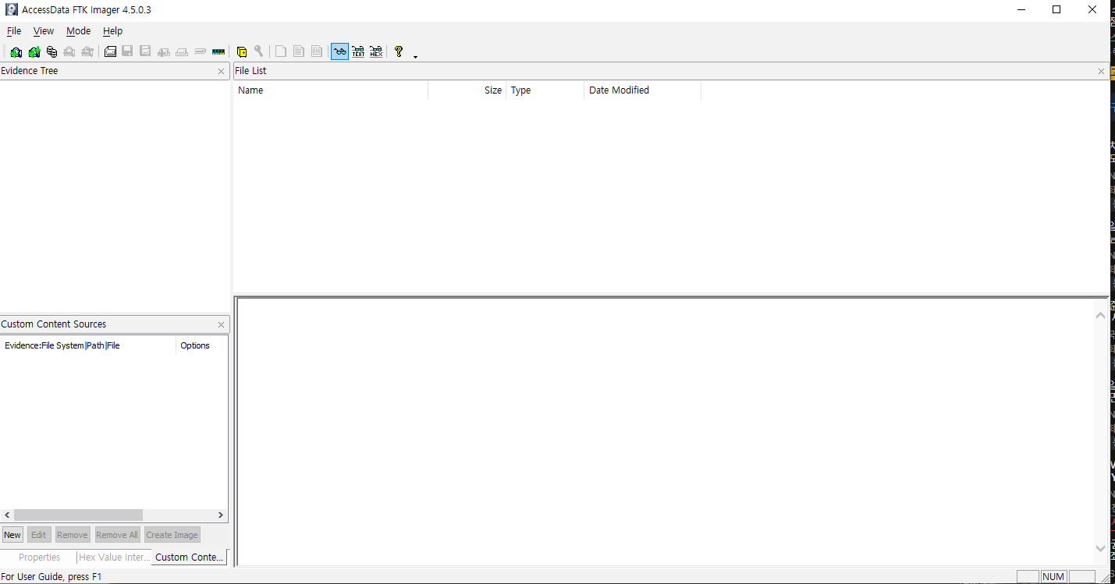1115x584 pixels.
Task: Click the yellow Obtain Protected Files icon
Action: pyautogui.click(x=241, y=52)
